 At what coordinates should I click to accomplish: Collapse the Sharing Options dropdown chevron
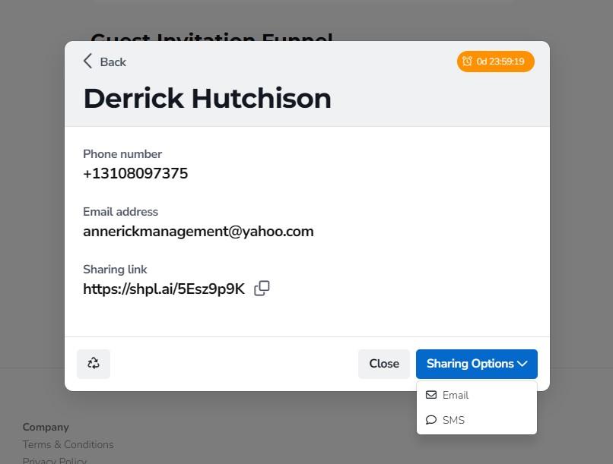pyautogui.click(x=522, y=364)
